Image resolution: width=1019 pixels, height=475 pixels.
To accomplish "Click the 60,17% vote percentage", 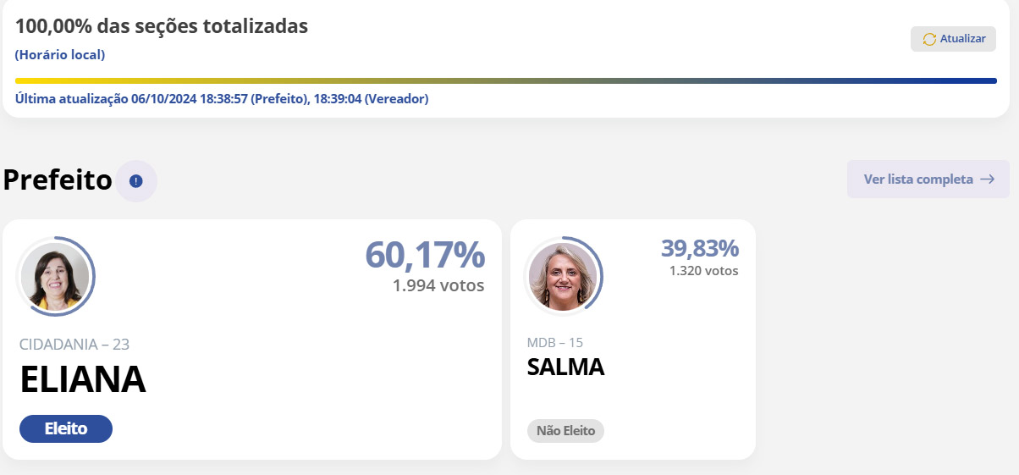I will pos(425,255).
